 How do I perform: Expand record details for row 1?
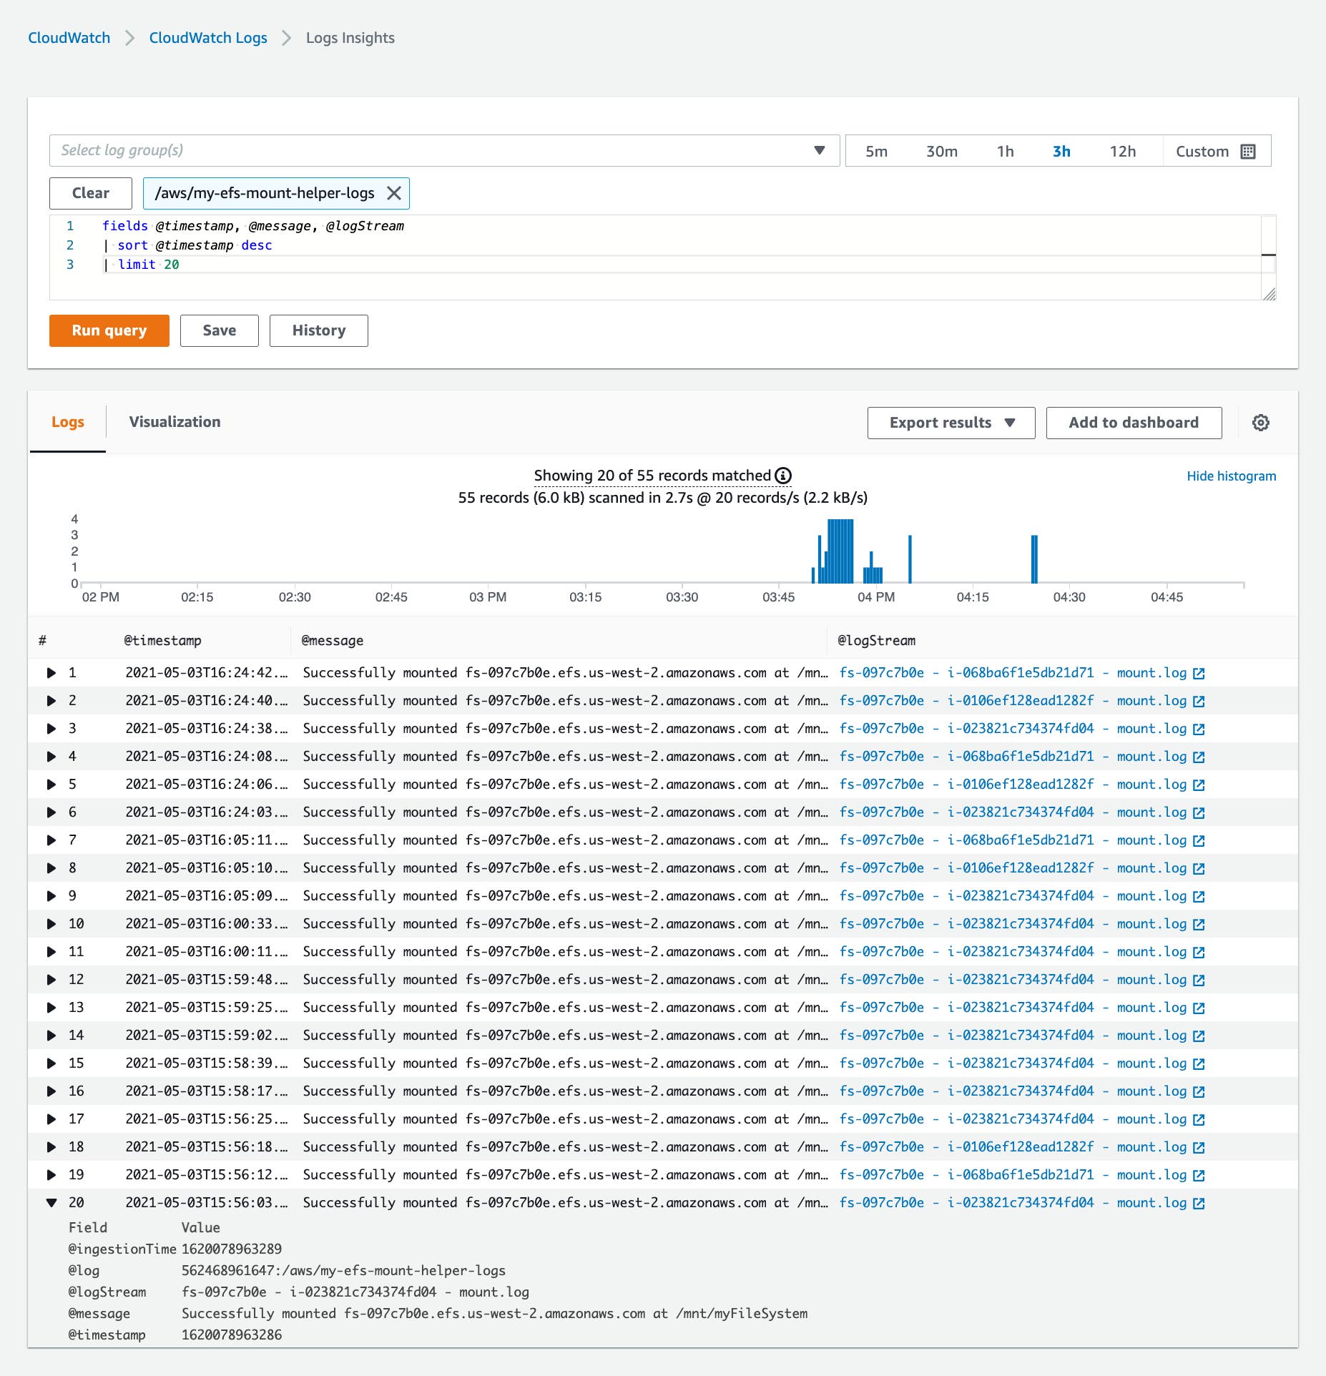51,672
